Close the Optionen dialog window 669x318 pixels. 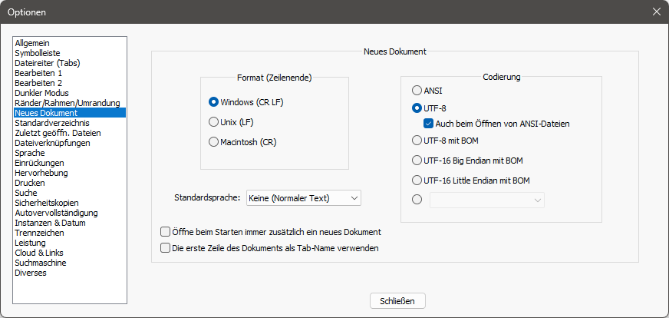coord(656,12)
